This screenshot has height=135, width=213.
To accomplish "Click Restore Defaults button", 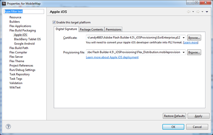I will click(x=174, y=116).
